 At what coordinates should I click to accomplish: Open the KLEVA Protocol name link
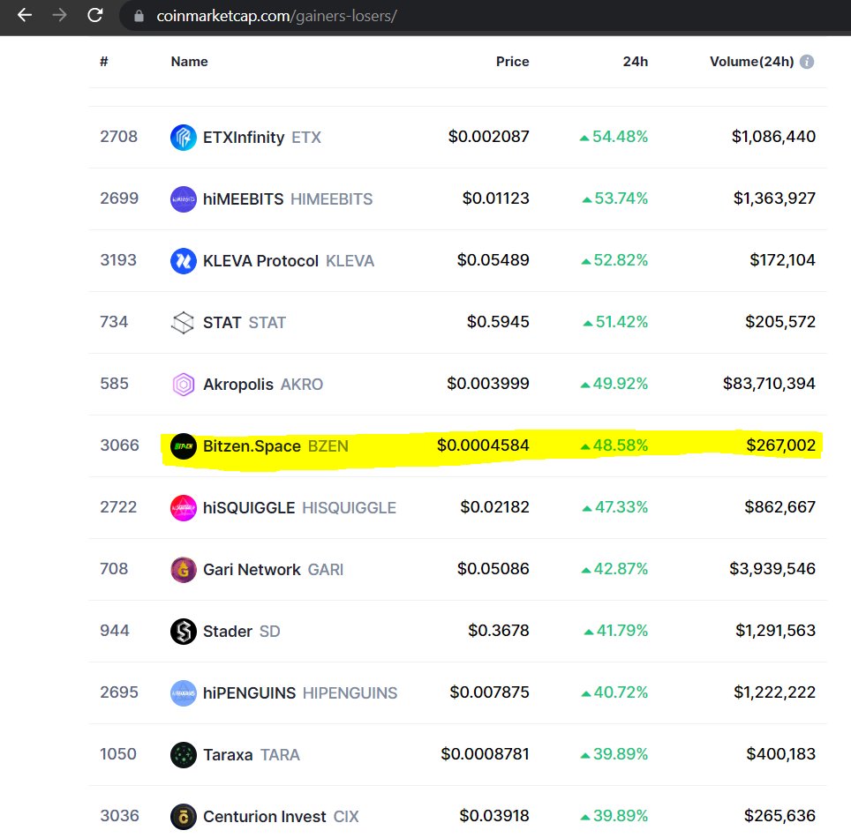(289, 261)
